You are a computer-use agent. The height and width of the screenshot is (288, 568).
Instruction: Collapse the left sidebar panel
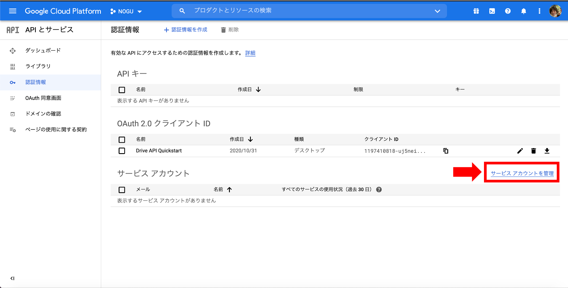tap(12, 278)
